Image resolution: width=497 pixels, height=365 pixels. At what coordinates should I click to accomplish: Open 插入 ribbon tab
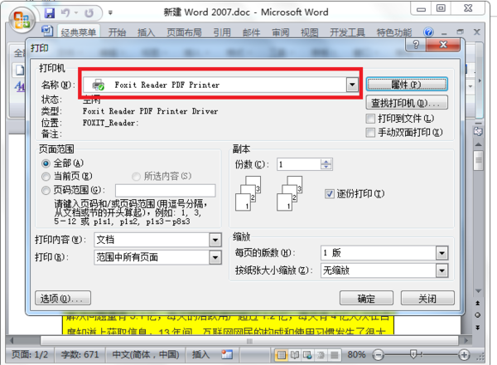(146, 32)
